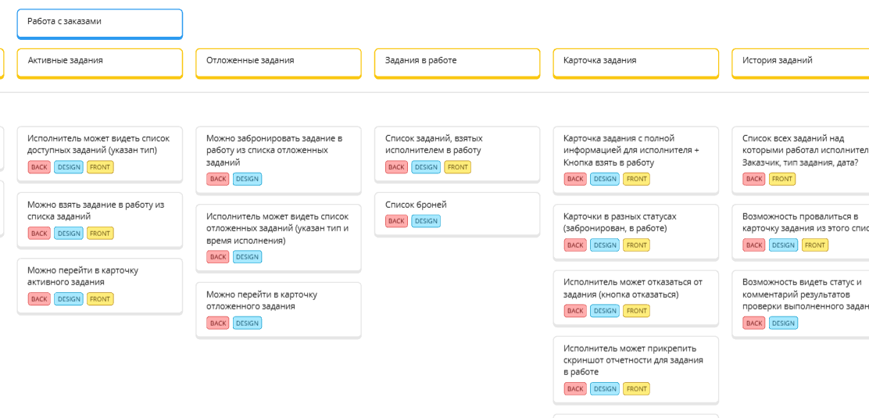
Task: Select the "Активные задания" column header card
Action: (99, 62)
